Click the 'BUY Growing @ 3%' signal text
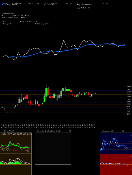The image size is (132, 175). point(41,24)
